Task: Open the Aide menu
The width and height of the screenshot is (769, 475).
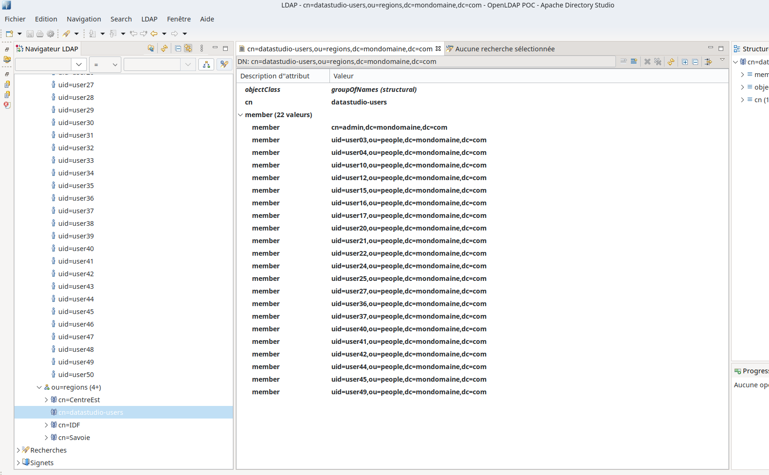Action: tap(207, 19)
